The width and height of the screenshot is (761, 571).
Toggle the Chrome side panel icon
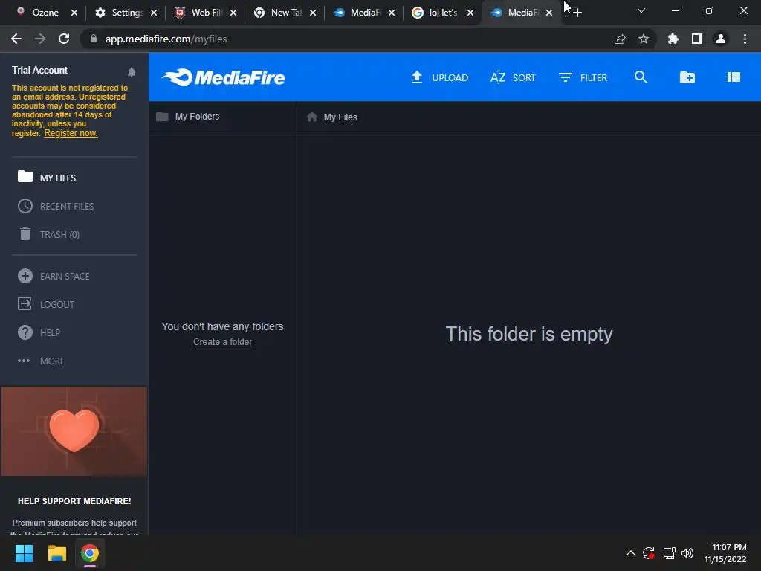pos(697,39)
